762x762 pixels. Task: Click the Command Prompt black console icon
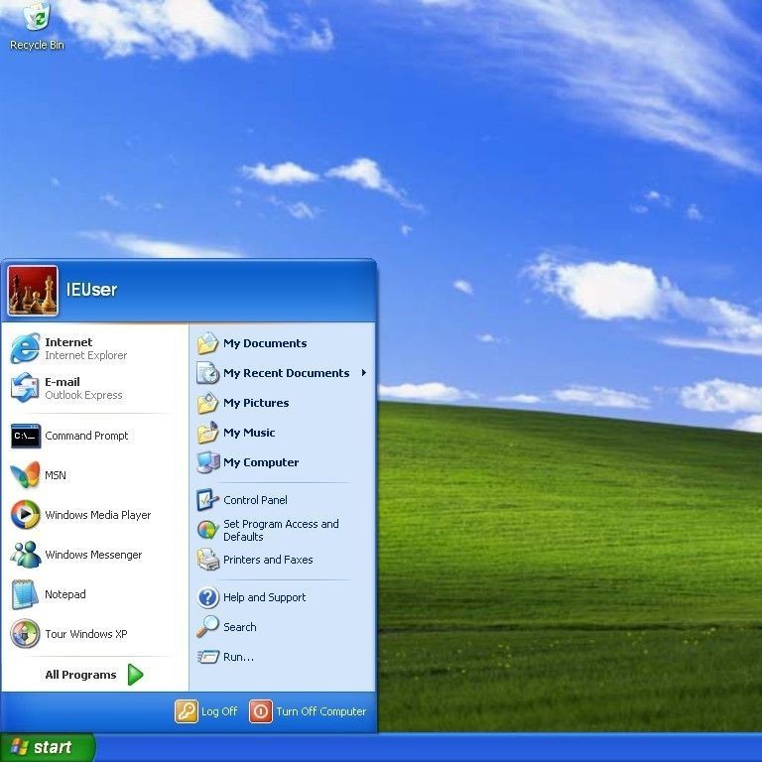pyautogui.click(x=25, y=436)
